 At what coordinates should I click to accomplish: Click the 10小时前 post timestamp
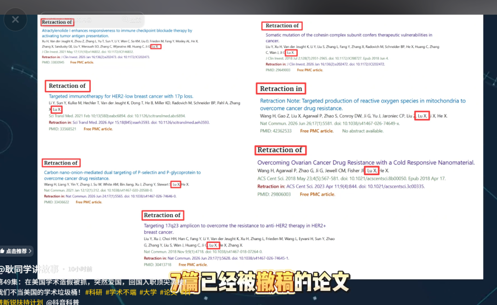pos(80,269)
